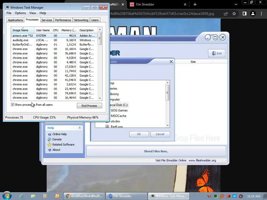Click OK in the folder browser dialog

139,134
